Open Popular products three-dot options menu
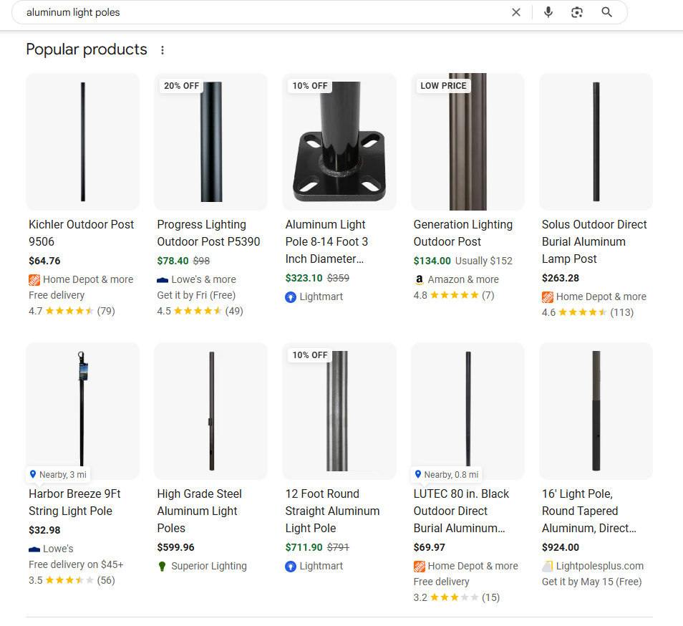 163,50
